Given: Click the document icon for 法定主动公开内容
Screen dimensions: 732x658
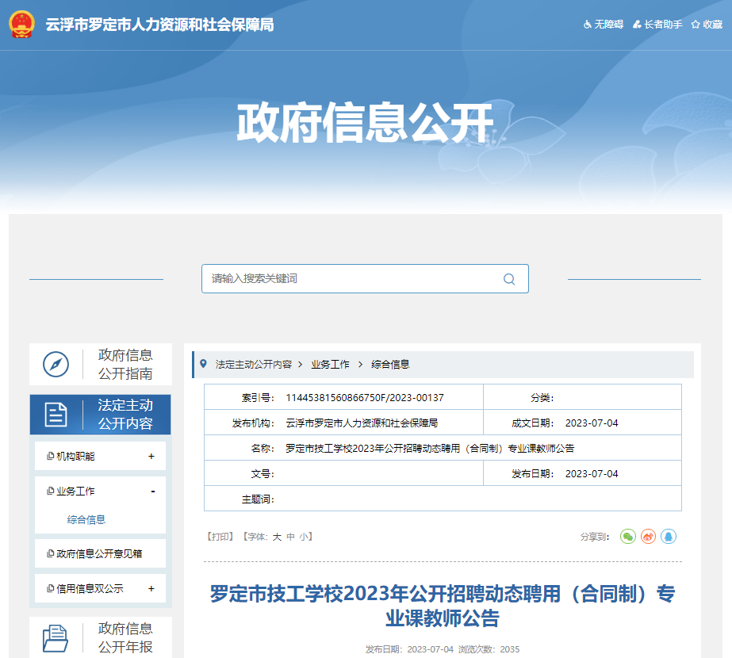Looking at the screenshot, I should point(56,414).
